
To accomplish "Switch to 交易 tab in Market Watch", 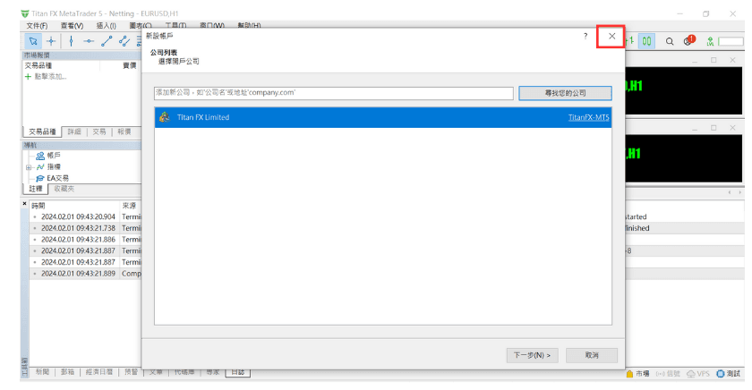I will (x=99, y=131).
